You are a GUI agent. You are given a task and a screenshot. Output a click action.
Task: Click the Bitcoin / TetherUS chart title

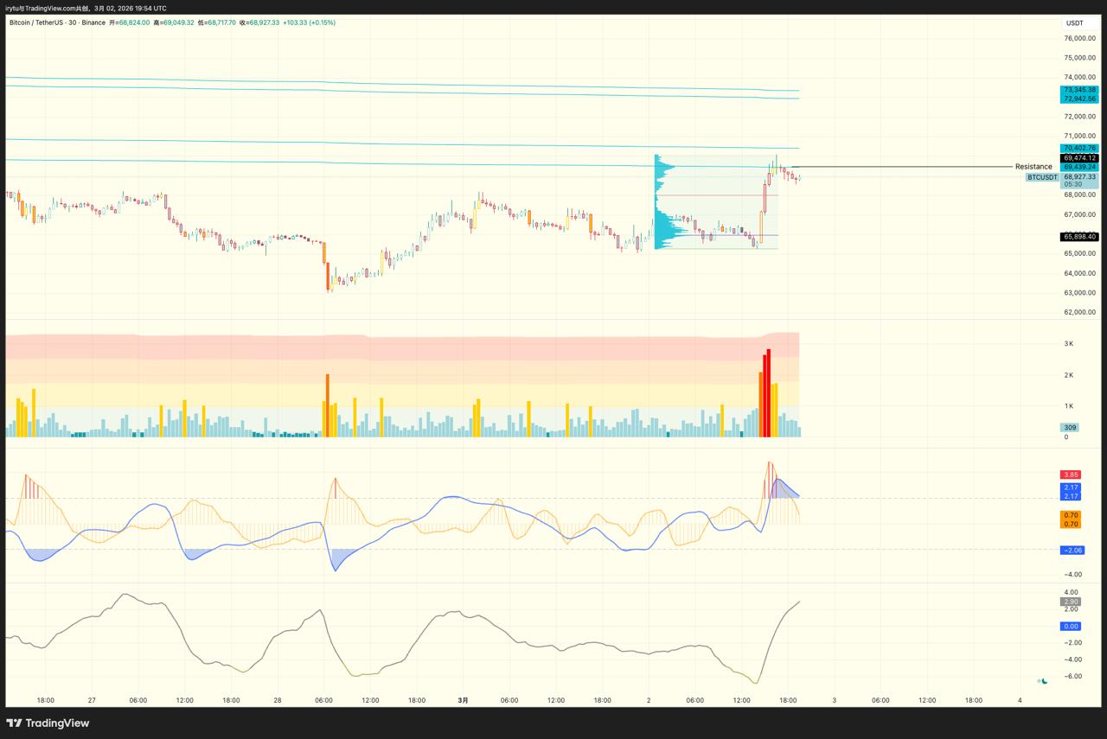tap(56, 22)
